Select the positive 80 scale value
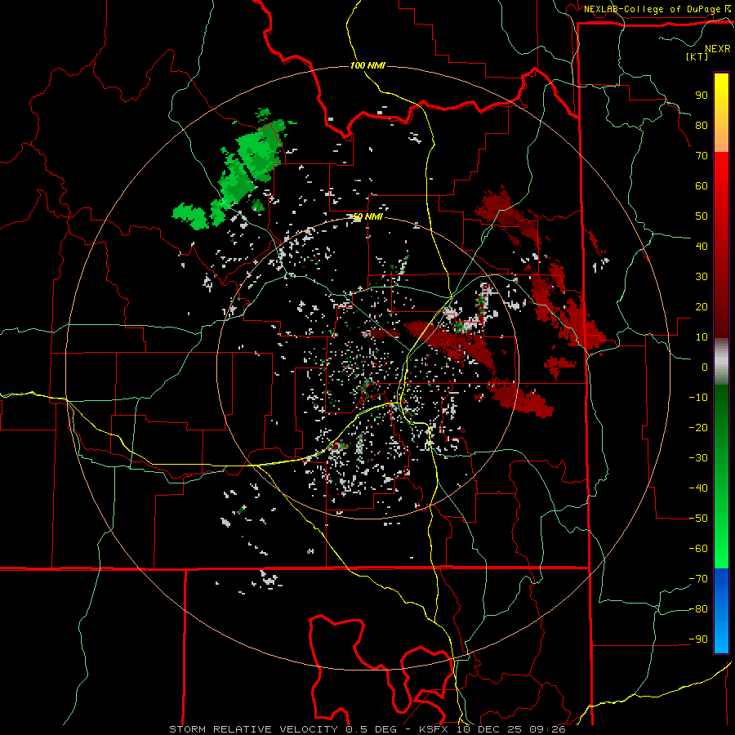 point(702,126)
